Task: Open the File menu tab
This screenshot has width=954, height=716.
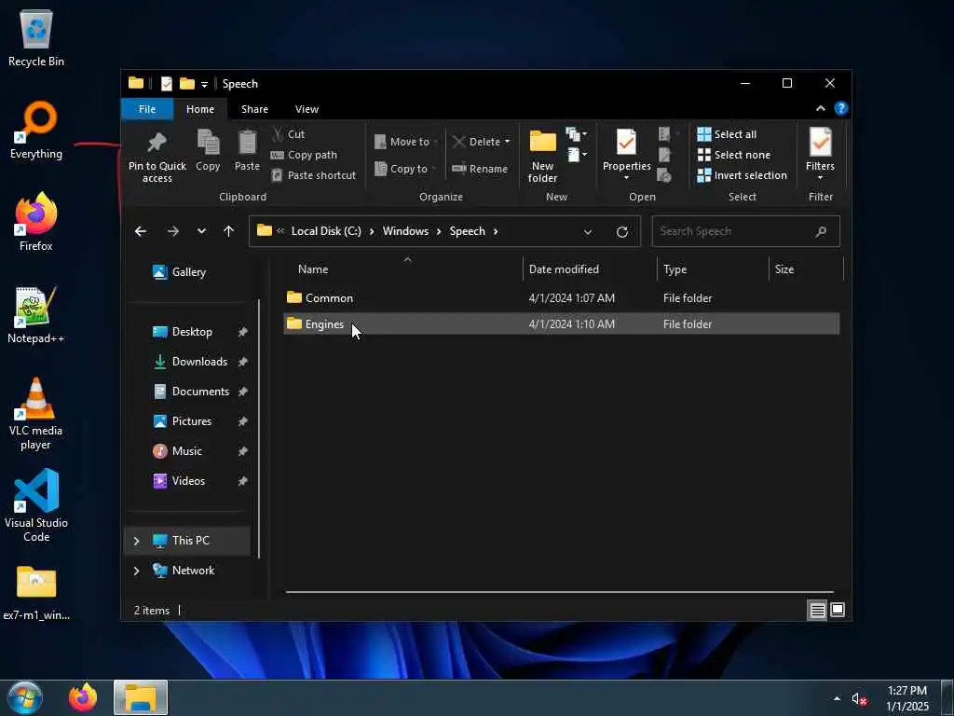Action: 147,109
